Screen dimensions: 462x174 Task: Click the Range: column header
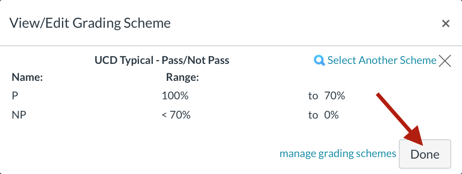[182, 78]
